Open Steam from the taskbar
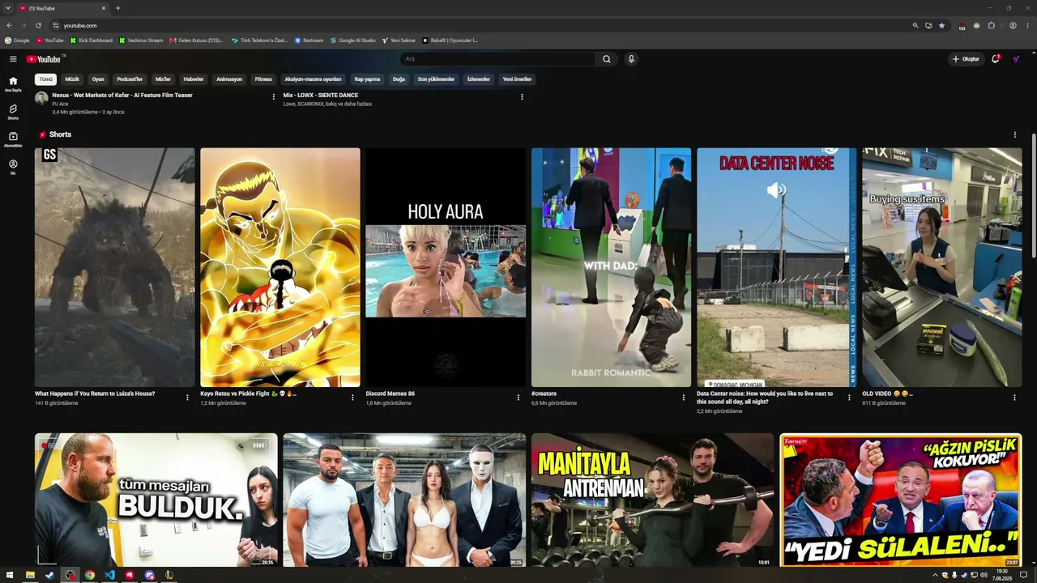 coord(49,575)
